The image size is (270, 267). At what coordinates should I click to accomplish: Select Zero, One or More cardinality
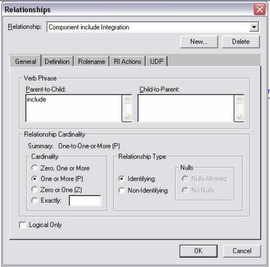pyautogui.click(x=60, y=168)
